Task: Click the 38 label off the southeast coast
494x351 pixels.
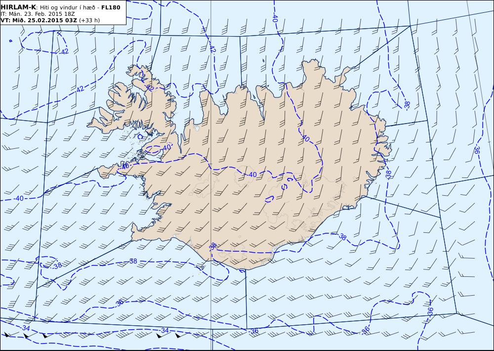Action: 343,236
